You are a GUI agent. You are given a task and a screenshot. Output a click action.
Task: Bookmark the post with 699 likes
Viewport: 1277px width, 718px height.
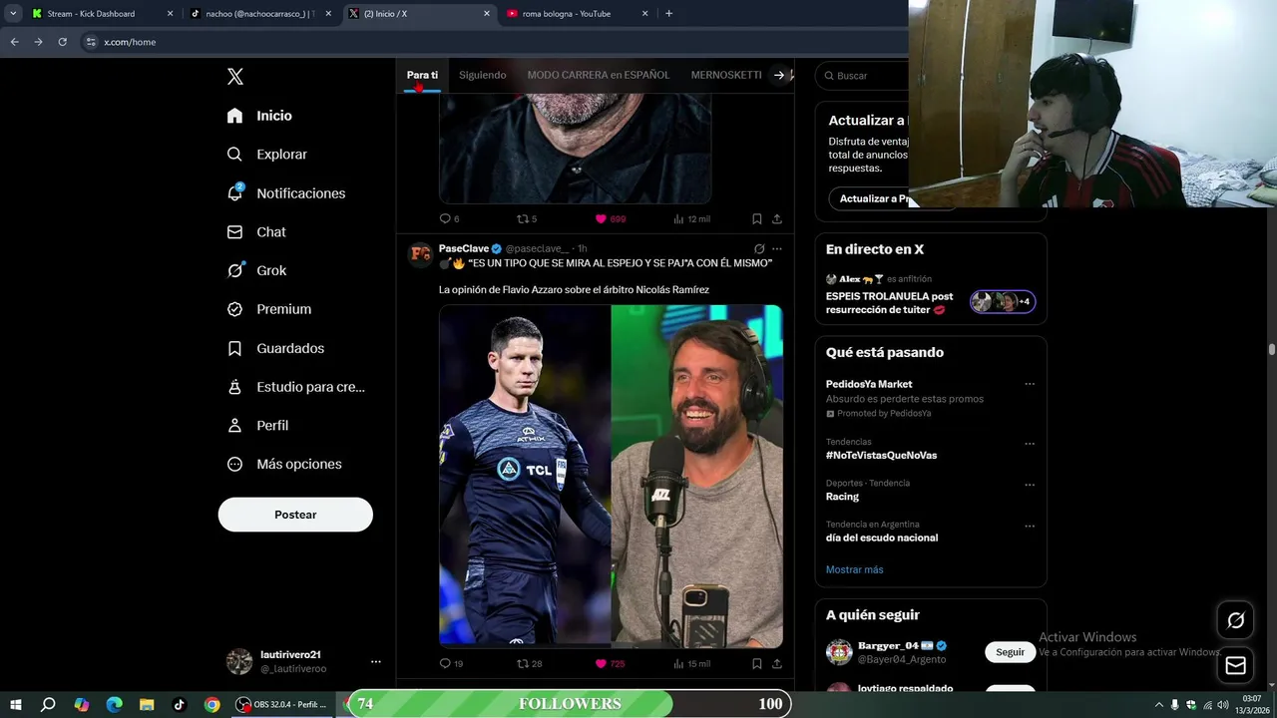point(756,218)
